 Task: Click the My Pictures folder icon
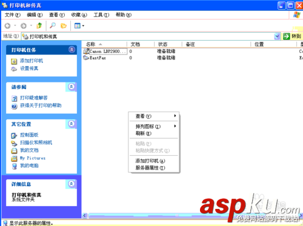click(14, 158)
